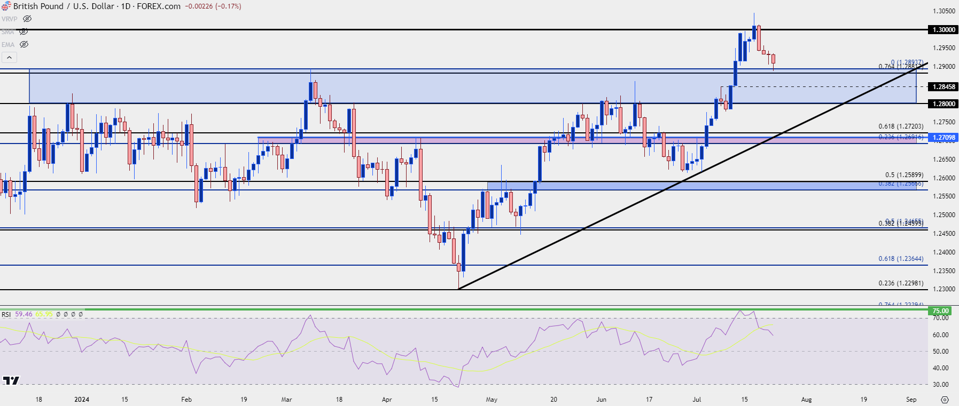Click the RSI moving average value 65.95
959x406 pixels.
pyautogui.click(x=44, y=314)
